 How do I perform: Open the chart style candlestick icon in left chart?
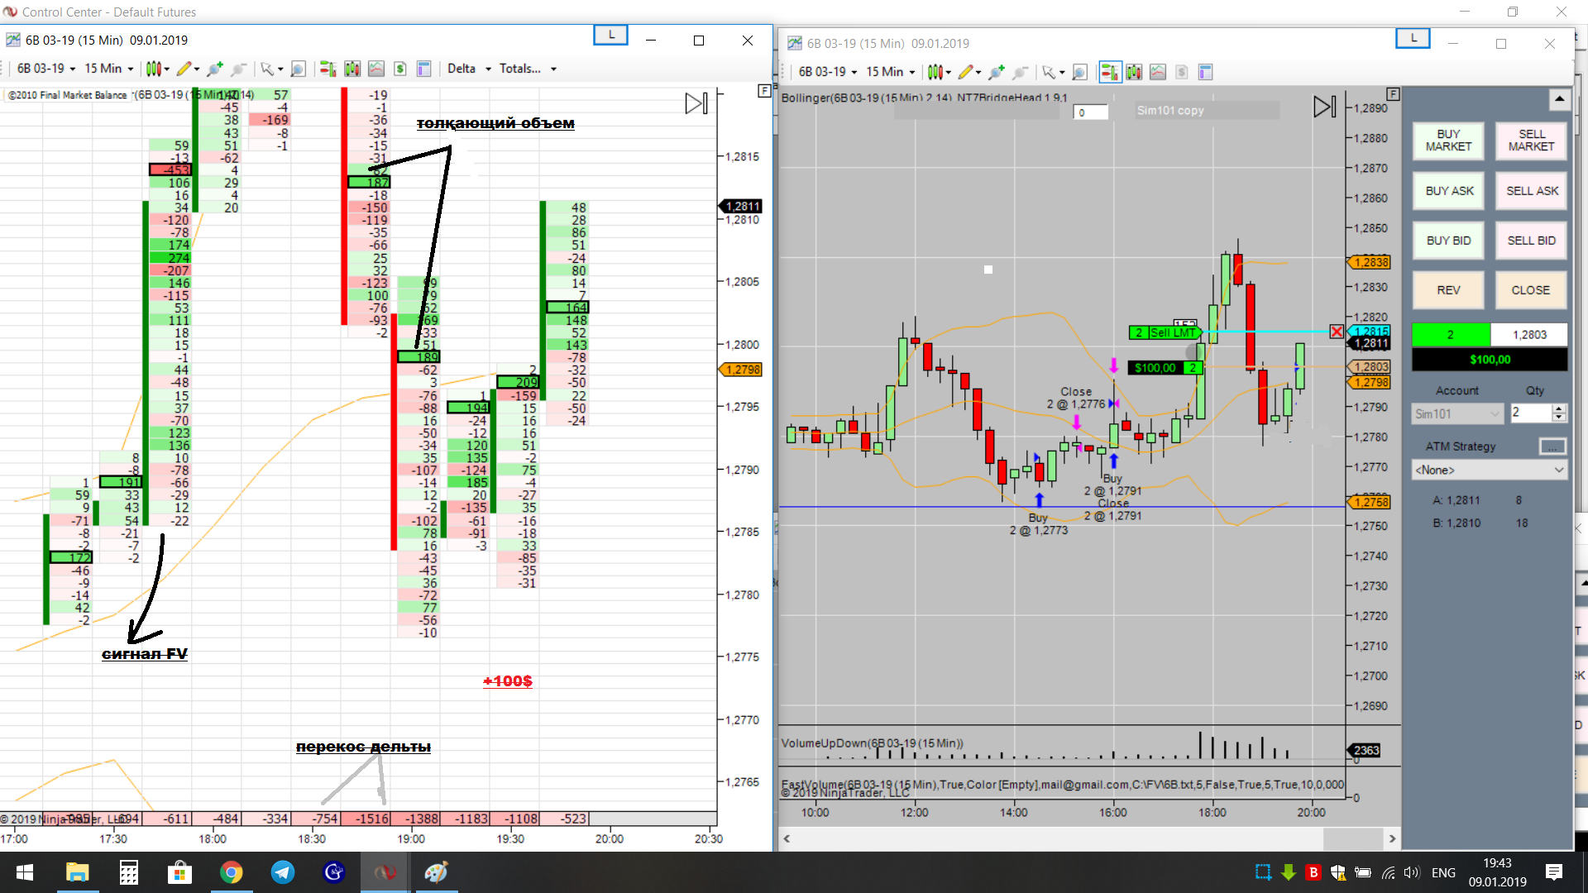(154, 69)
